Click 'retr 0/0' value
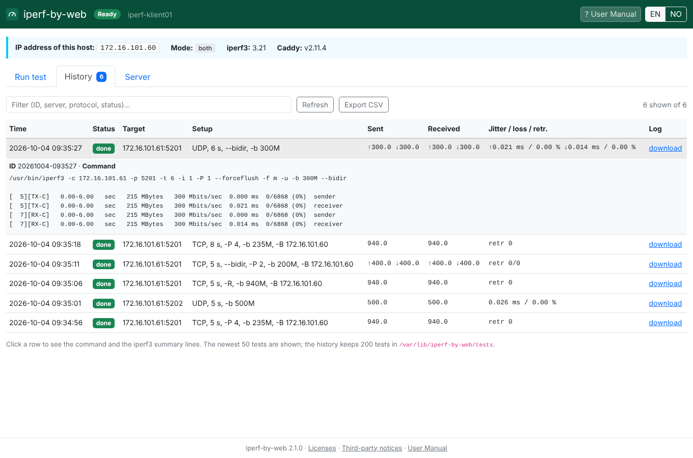 click(x=504, y=263)
